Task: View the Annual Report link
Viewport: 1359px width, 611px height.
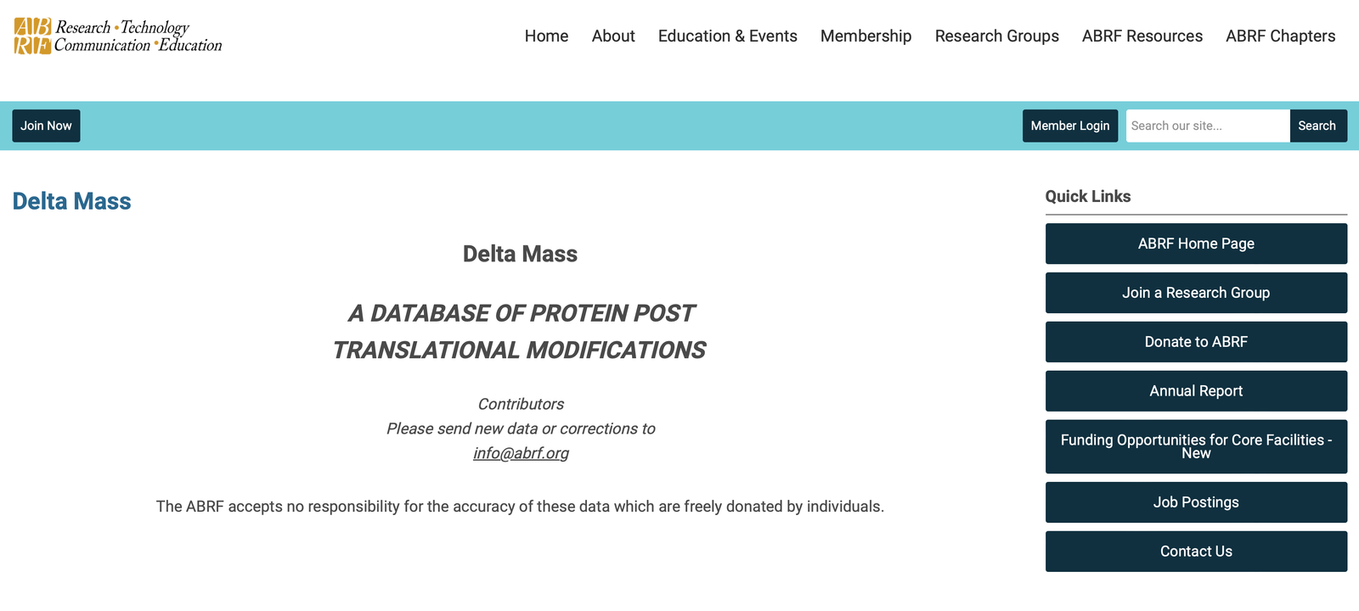Action: tap(1196, 391)
